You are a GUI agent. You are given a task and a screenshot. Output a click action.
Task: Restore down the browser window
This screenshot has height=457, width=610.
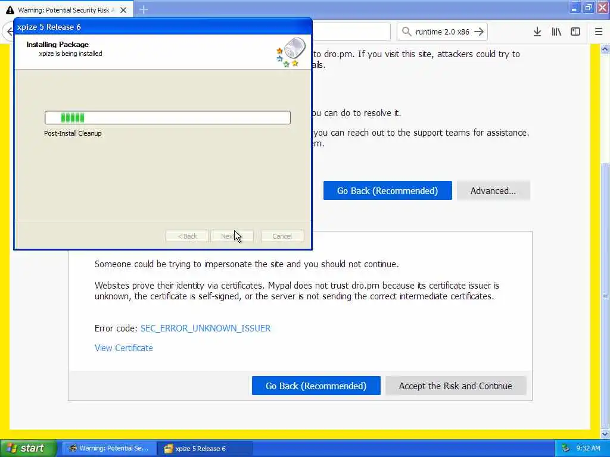pos(588,8)
